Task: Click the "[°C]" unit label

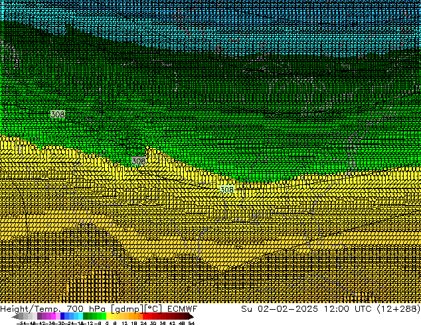Action: (x=153, y=309)
